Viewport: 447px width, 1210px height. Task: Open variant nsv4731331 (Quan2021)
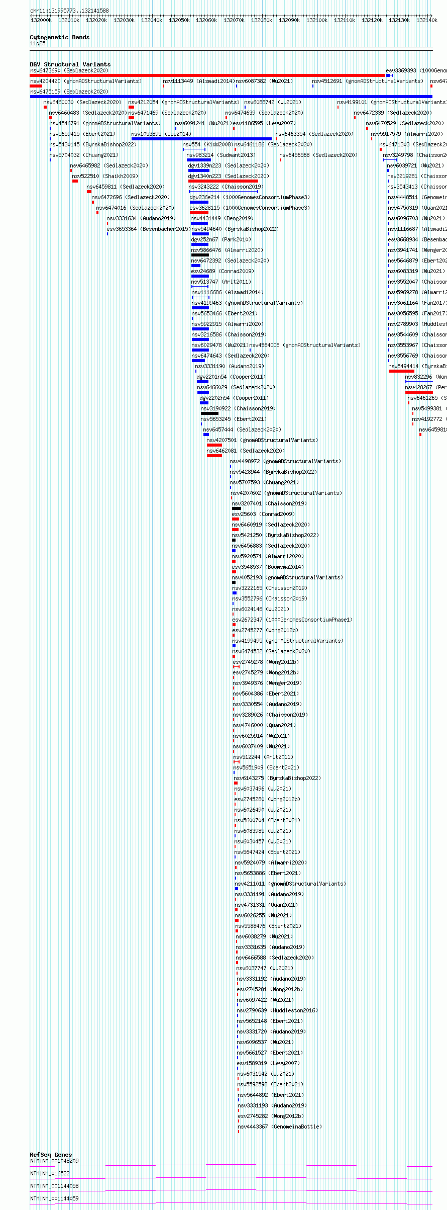[265, 905]
